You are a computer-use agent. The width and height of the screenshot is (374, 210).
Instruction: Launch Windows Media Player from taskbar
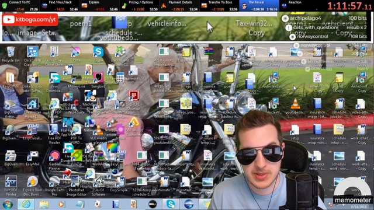(61, 204)
